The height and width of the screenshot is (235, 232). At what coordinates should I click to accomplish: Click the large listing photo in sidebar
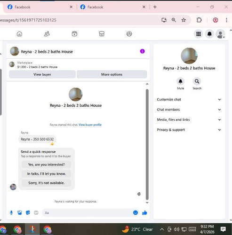point(189,56)
